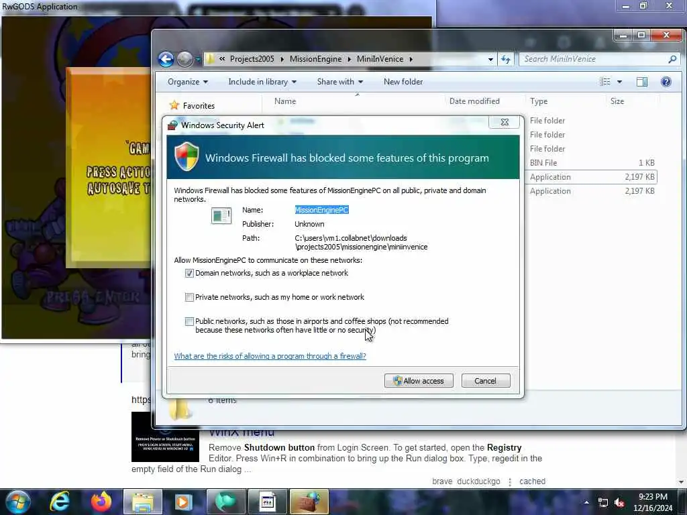
Task: Select the highlighted Application 2,197 KB row
Action: click(592, 177)
